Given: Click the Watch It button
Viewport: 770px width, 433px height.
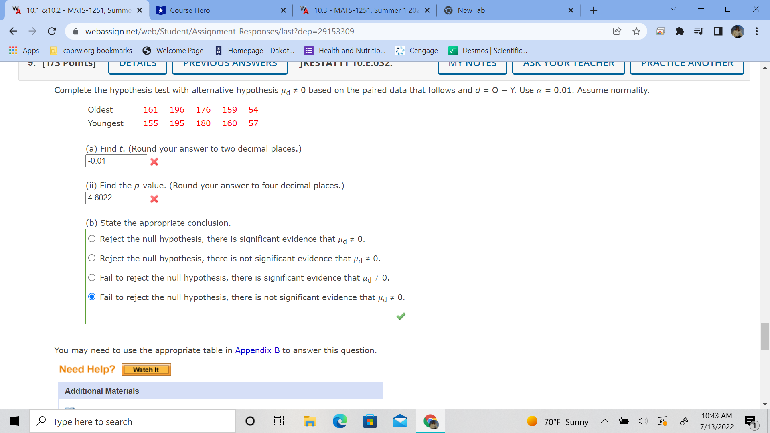Looking at the screenshot, I should 146,369.
